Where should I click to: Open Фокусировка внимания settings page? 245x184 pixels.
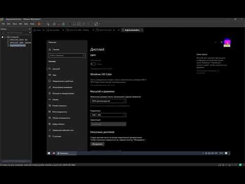pyautogui.click(x=67, y=87)
